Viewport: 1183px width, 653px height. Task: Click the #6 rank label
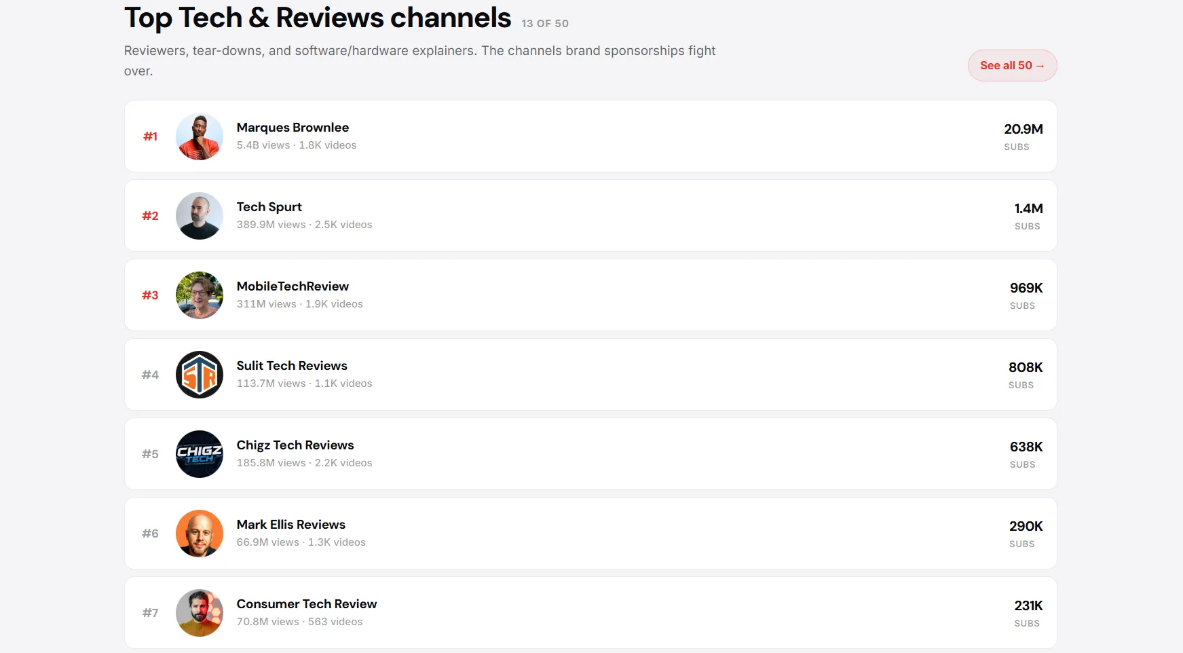pyautogui.click(x=150, y=534)
